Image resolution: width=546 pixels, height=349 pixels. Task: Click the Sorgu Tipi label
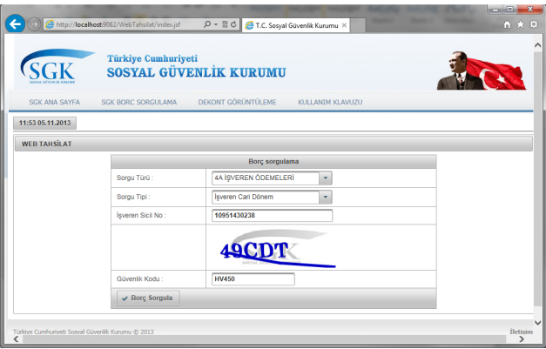click(133, 197)
